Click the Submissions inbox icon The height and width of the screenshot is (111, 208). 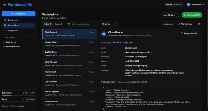click(5, 25)
